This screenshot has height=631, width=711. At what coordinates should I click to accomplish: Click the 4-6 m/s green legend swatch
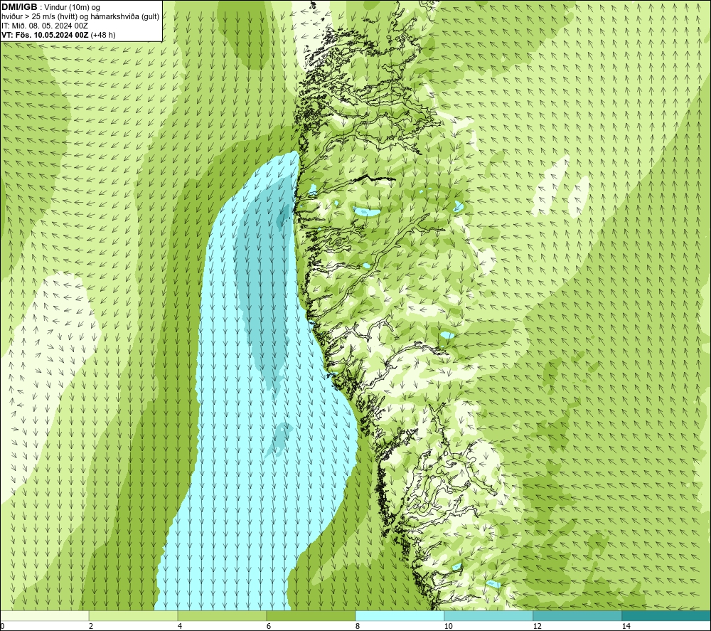[222, 615]
